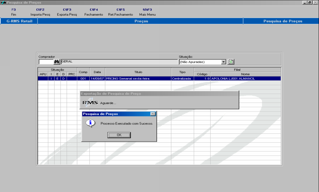Click the Código column header
319x192 pixels.
pos(202,74)
